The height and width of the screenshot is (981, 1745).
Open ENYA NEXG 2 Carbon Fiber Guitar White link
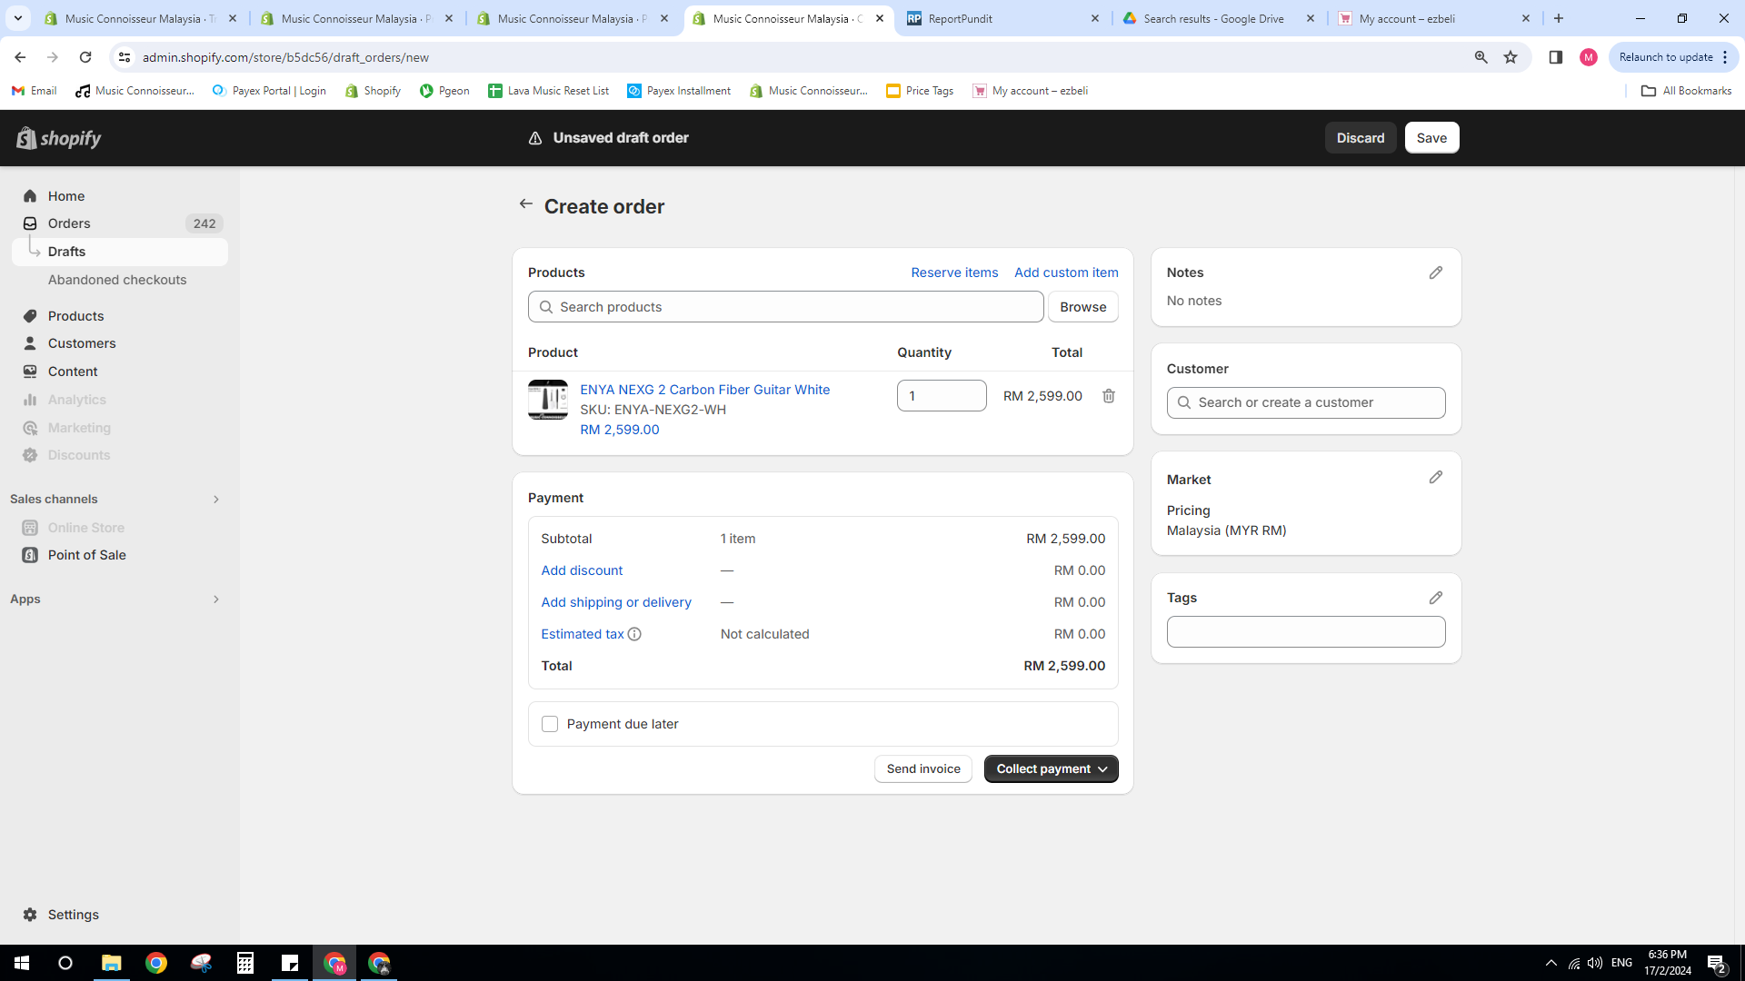coord(704,390)
